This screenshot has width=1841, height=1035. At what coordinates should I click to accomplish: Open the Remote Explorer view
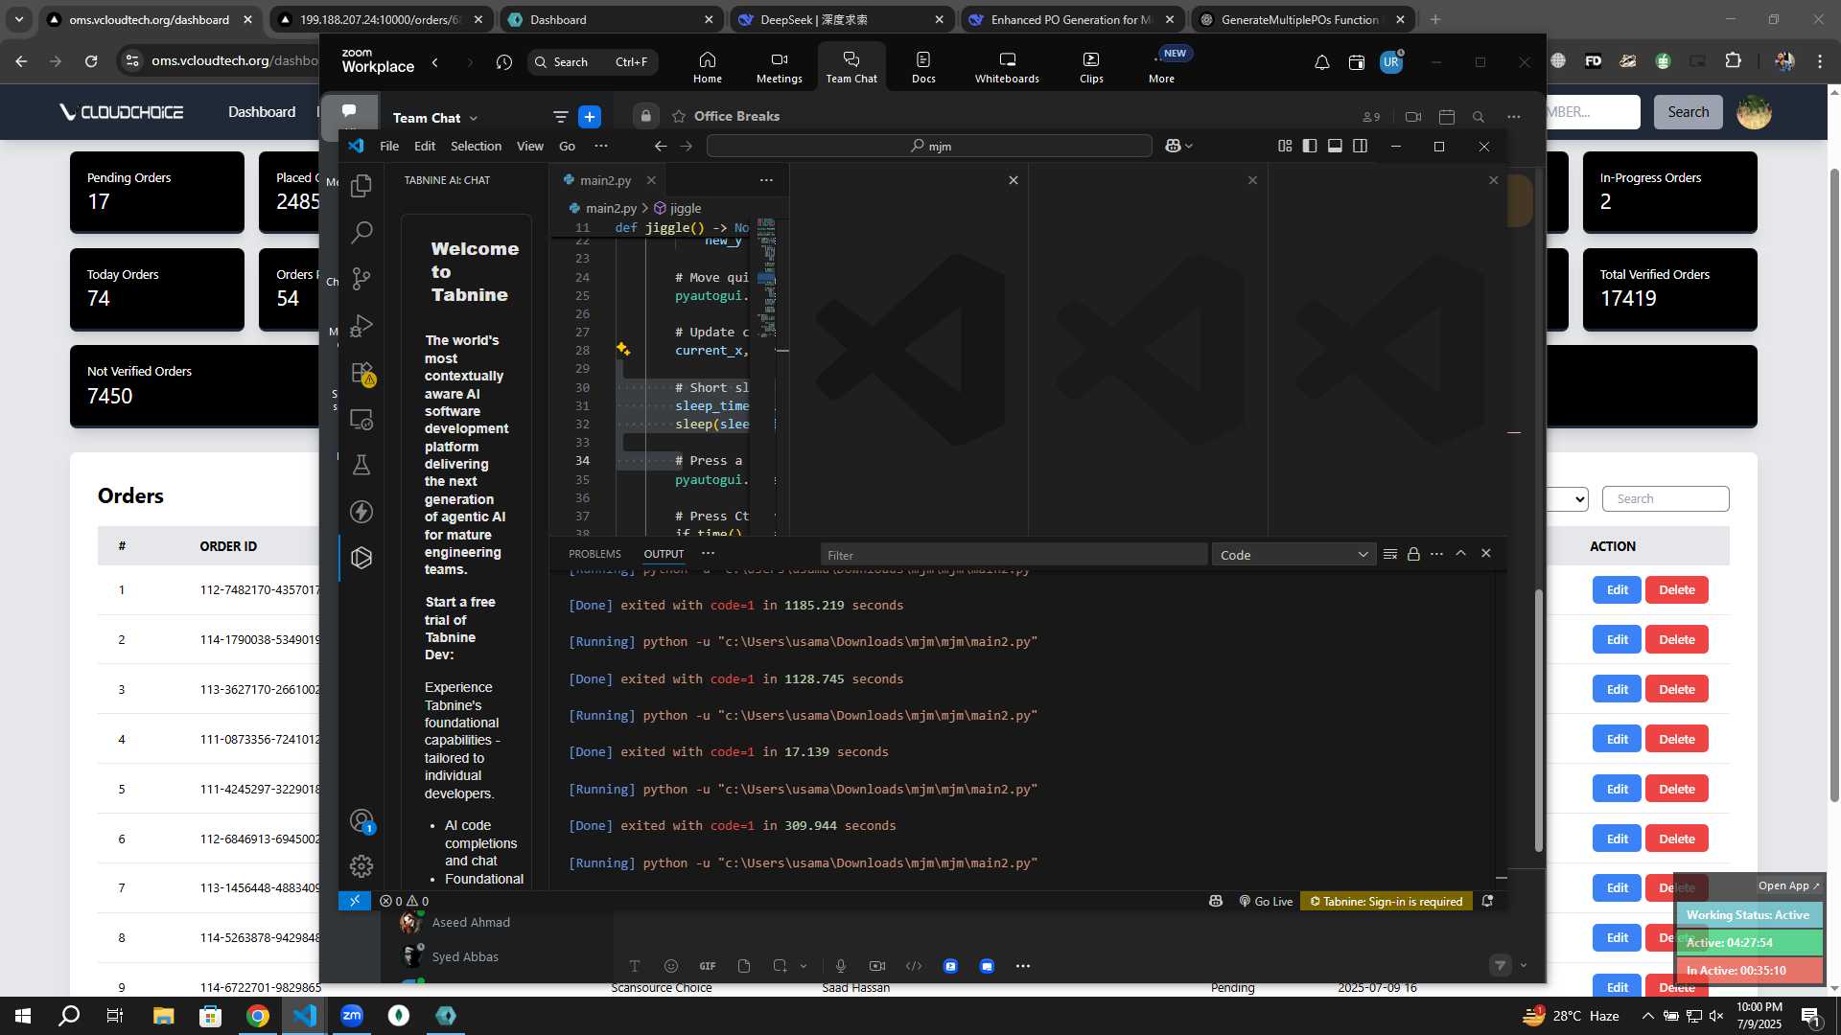tap(361, 419)
